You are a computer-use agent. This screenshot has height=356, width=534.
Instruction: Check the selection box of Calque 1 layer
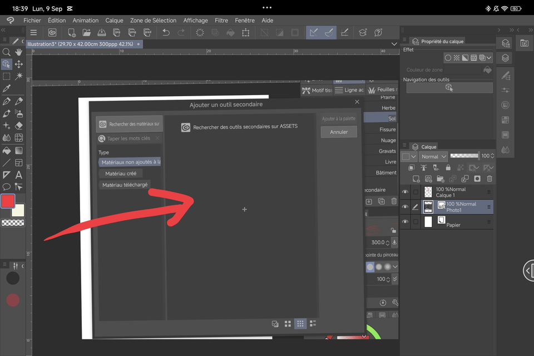pyautogui.click(x=416, y=192)
